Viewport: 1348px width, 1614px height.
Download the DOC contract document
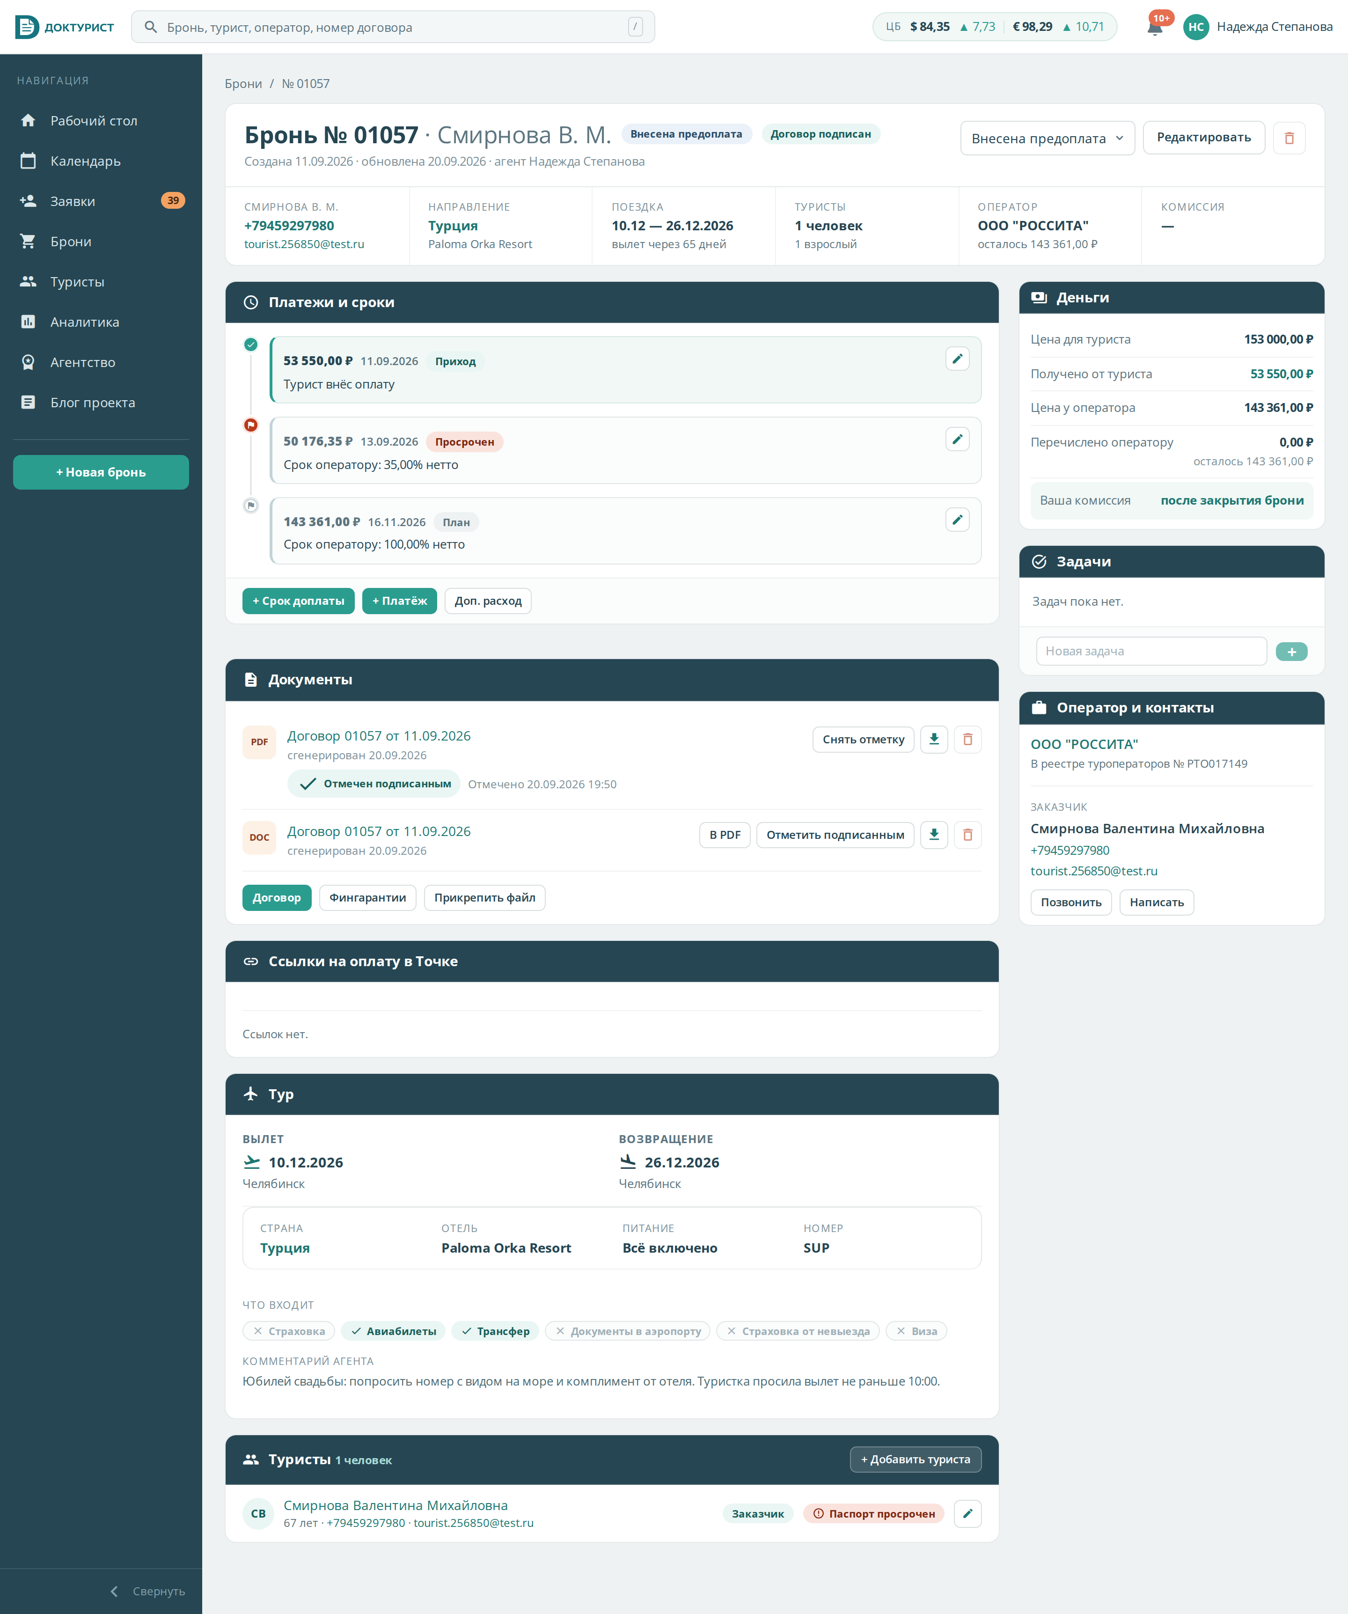pyautogui.click(x=934, y=835)
